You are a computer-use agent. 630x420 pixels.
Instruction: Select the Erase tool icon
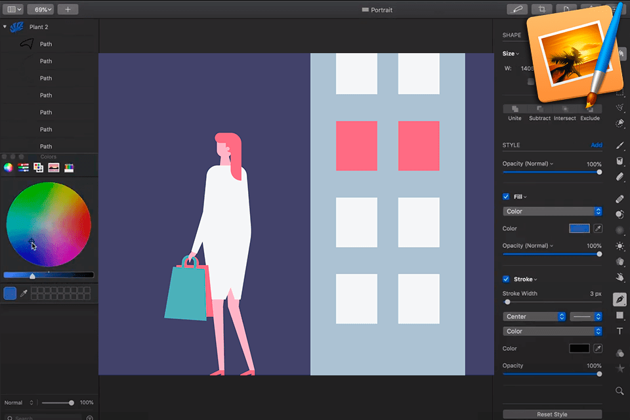point(619,177)
